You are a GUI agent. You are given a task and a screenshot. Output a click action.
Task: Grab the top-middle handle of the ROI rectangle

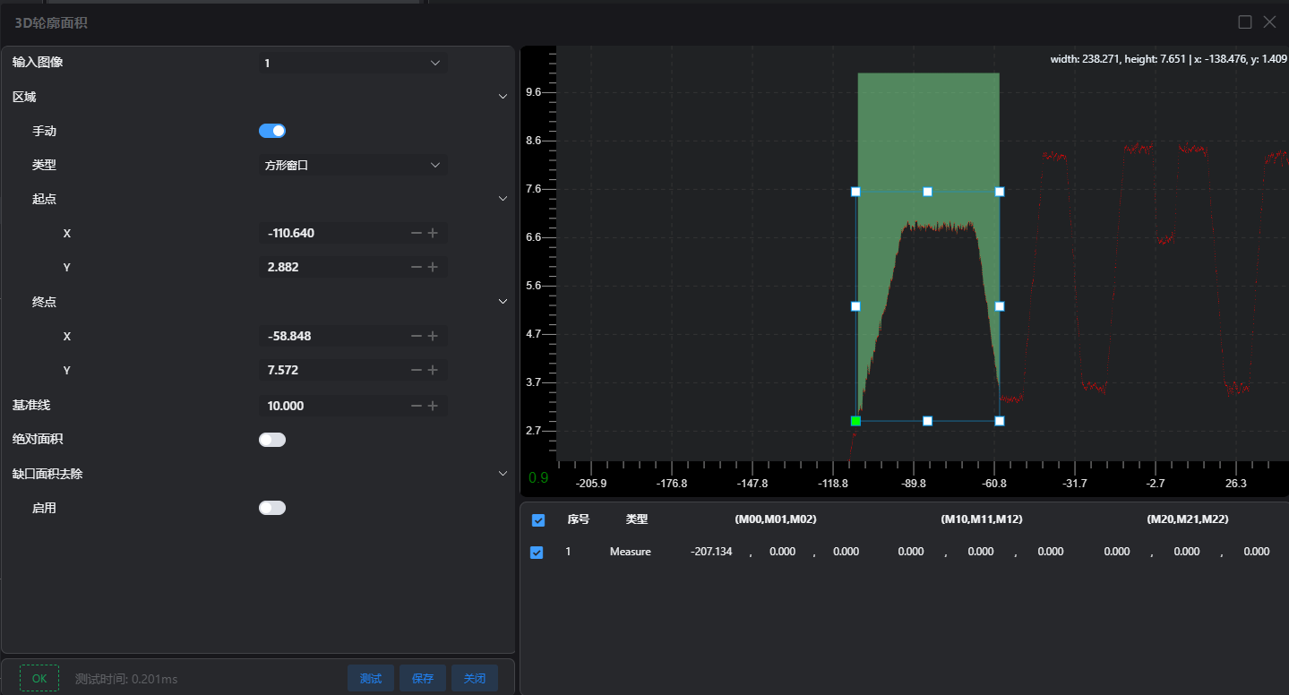[x=928, y=192]
